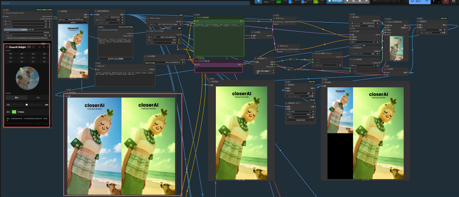
Task: Open the queue history clock icon
Action: tap(453, 1)
